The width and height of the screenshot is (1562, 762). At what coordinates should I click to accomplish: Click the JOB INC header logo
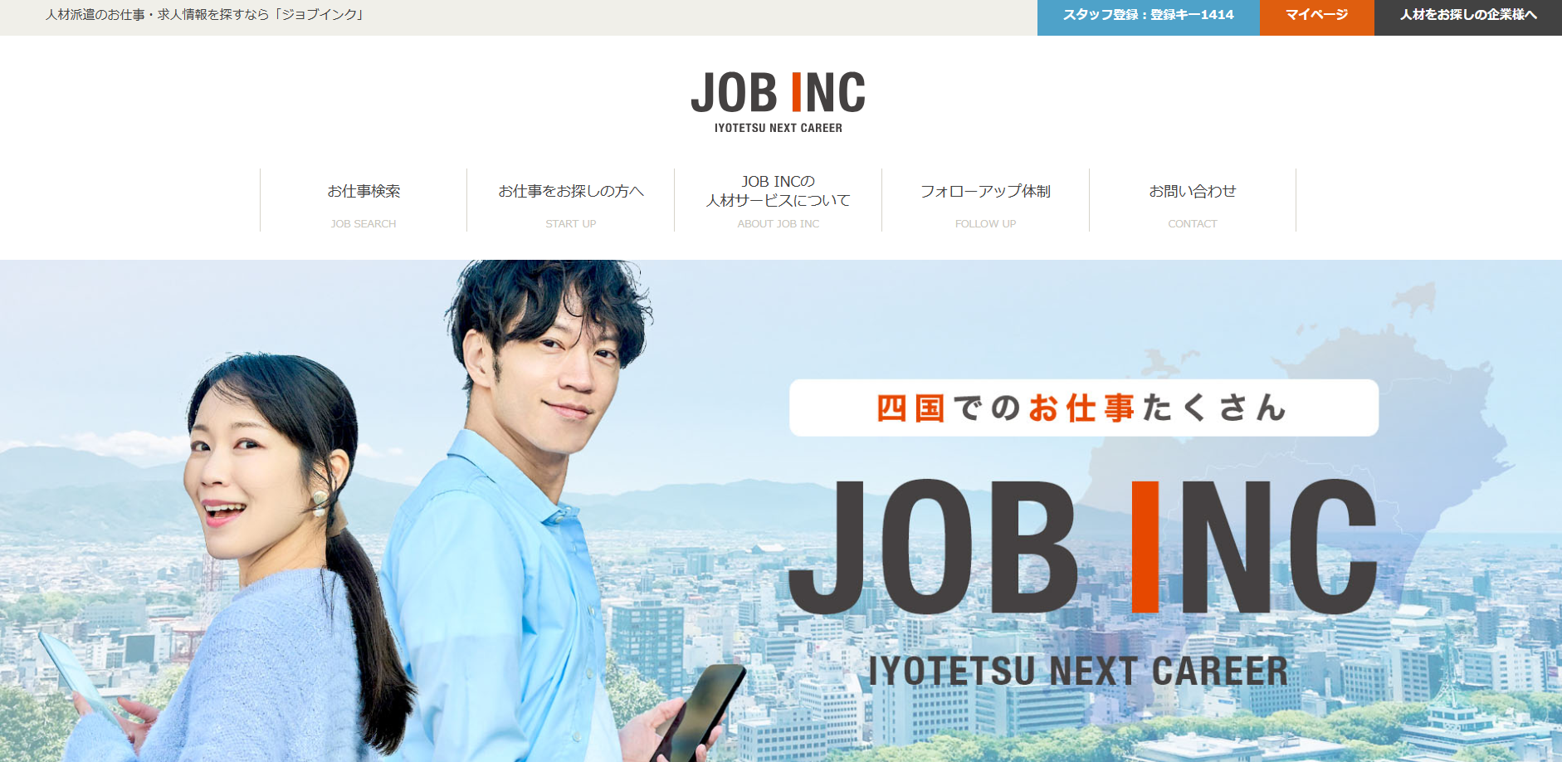[x=779, y=101]
